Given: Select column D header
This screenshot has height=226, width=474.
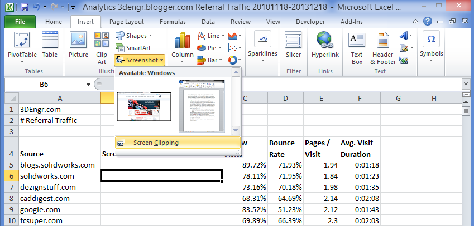Looking at the screenshot, I should pos(285,98).
